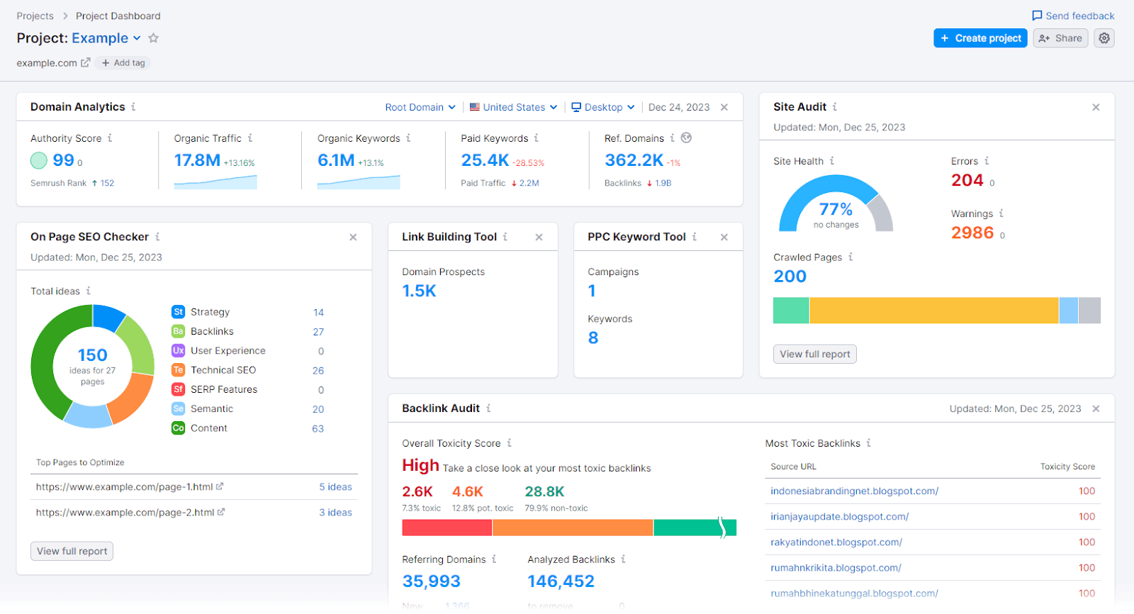Close the Link Building Tool widget
1134x614 pixels.
[539, 237]
